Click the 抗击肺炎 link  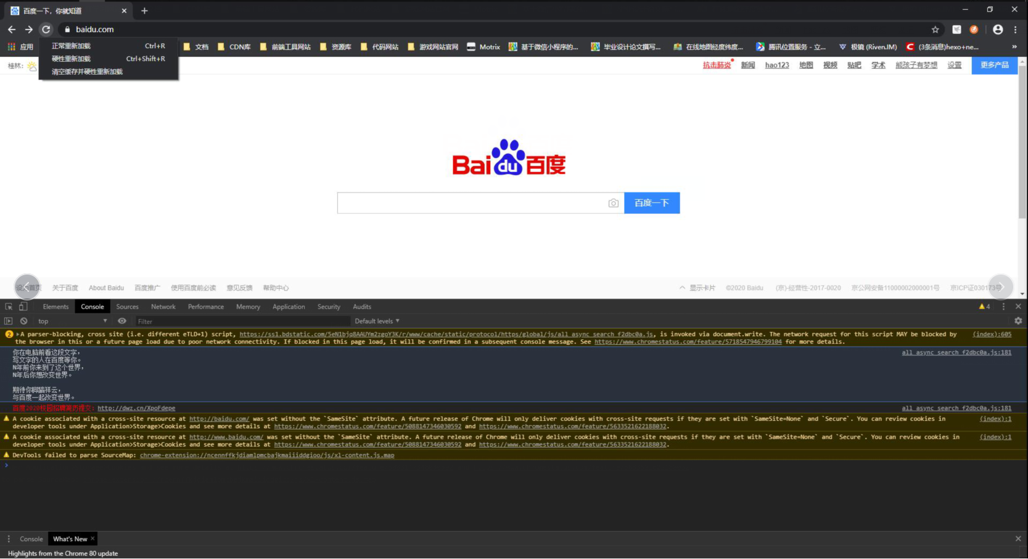tap(717, 65)
